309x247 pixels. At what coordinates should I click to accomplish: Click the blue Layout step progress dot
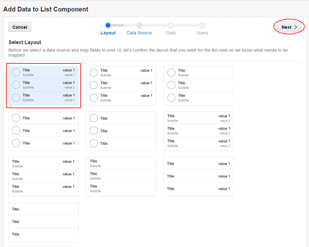click(x=108, y=25)
